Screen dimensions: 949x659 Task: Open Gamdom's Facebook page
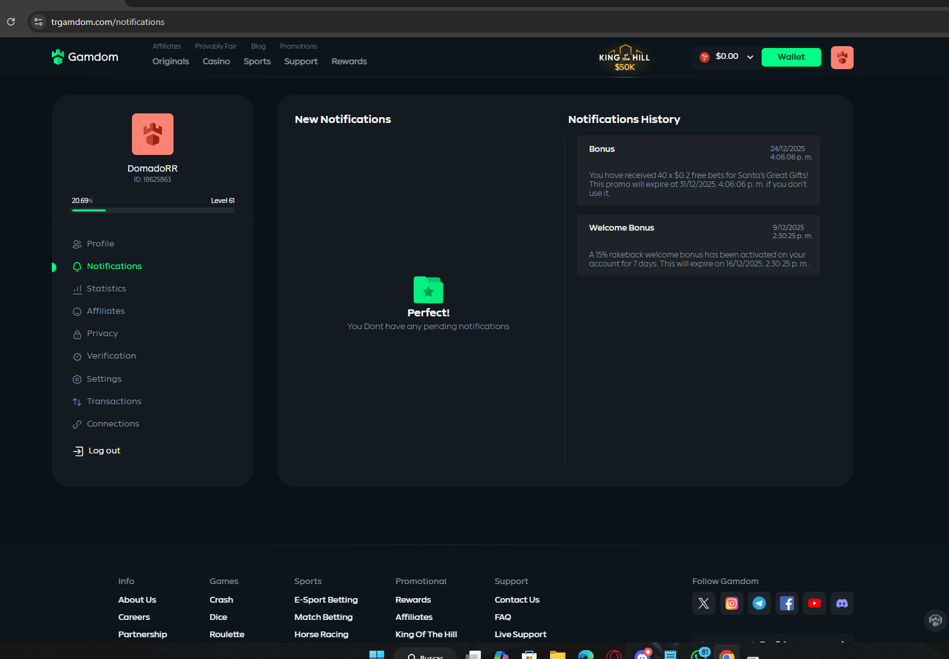[x=787, y=603]
